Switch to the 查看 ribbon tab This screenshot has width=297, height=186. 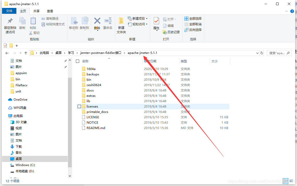(50, 11)
